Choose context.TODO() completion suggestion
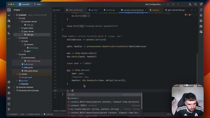Viewport: 210px width, 118px height. coord(104,106)
